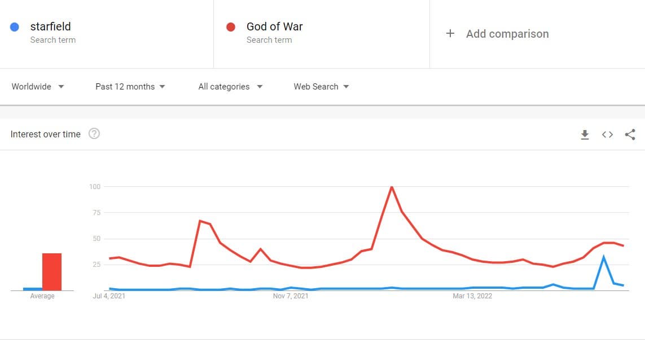Image resolution: width=645 pixels, height=340 pixels.
Task: Open the All categories dropdown
Action: (230, 87)
